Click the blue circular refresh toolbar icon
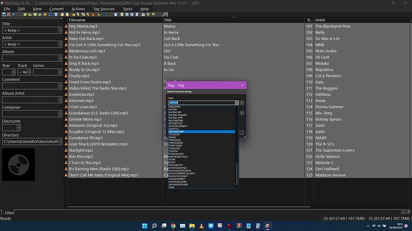This screenshot has width=412, height=231. coord(50,14)
